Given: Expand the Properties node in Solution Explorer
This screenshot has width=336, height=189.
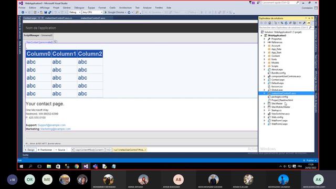Looking at the screenshot, I should pos(264,39).
